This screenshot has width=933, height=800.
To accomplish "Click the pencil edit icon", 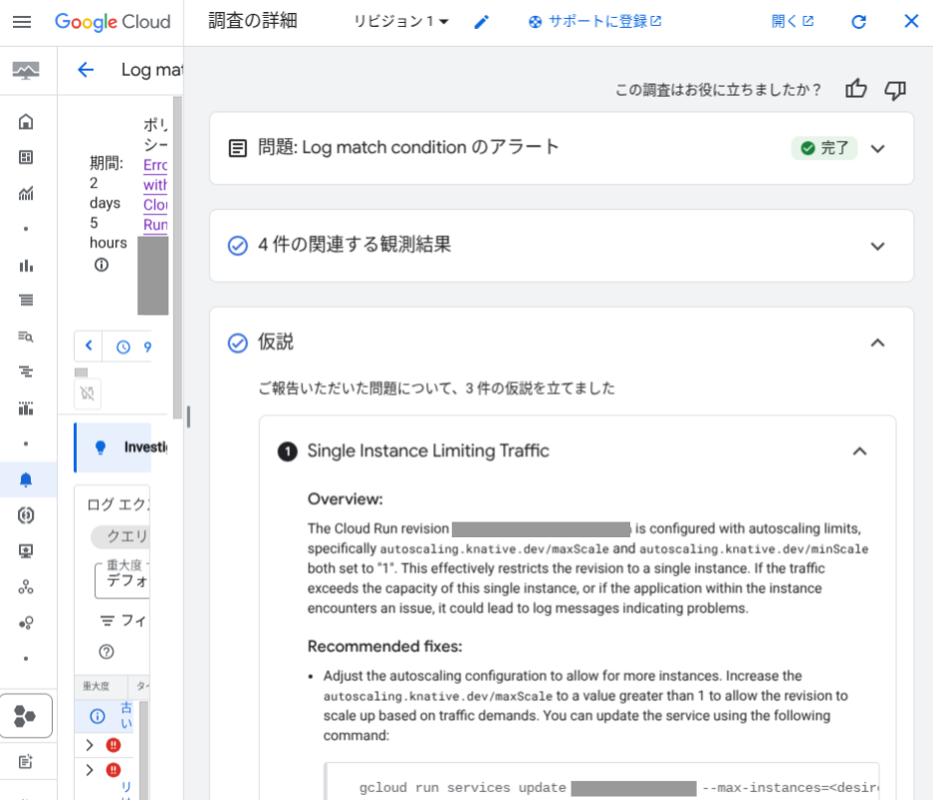I will point(481,22).
